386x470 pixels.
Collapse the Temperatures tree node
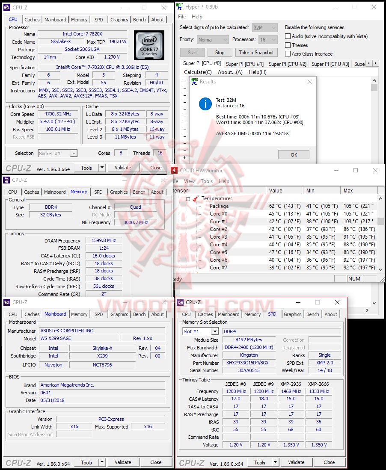pyautogui.click(x=188, y=199)
